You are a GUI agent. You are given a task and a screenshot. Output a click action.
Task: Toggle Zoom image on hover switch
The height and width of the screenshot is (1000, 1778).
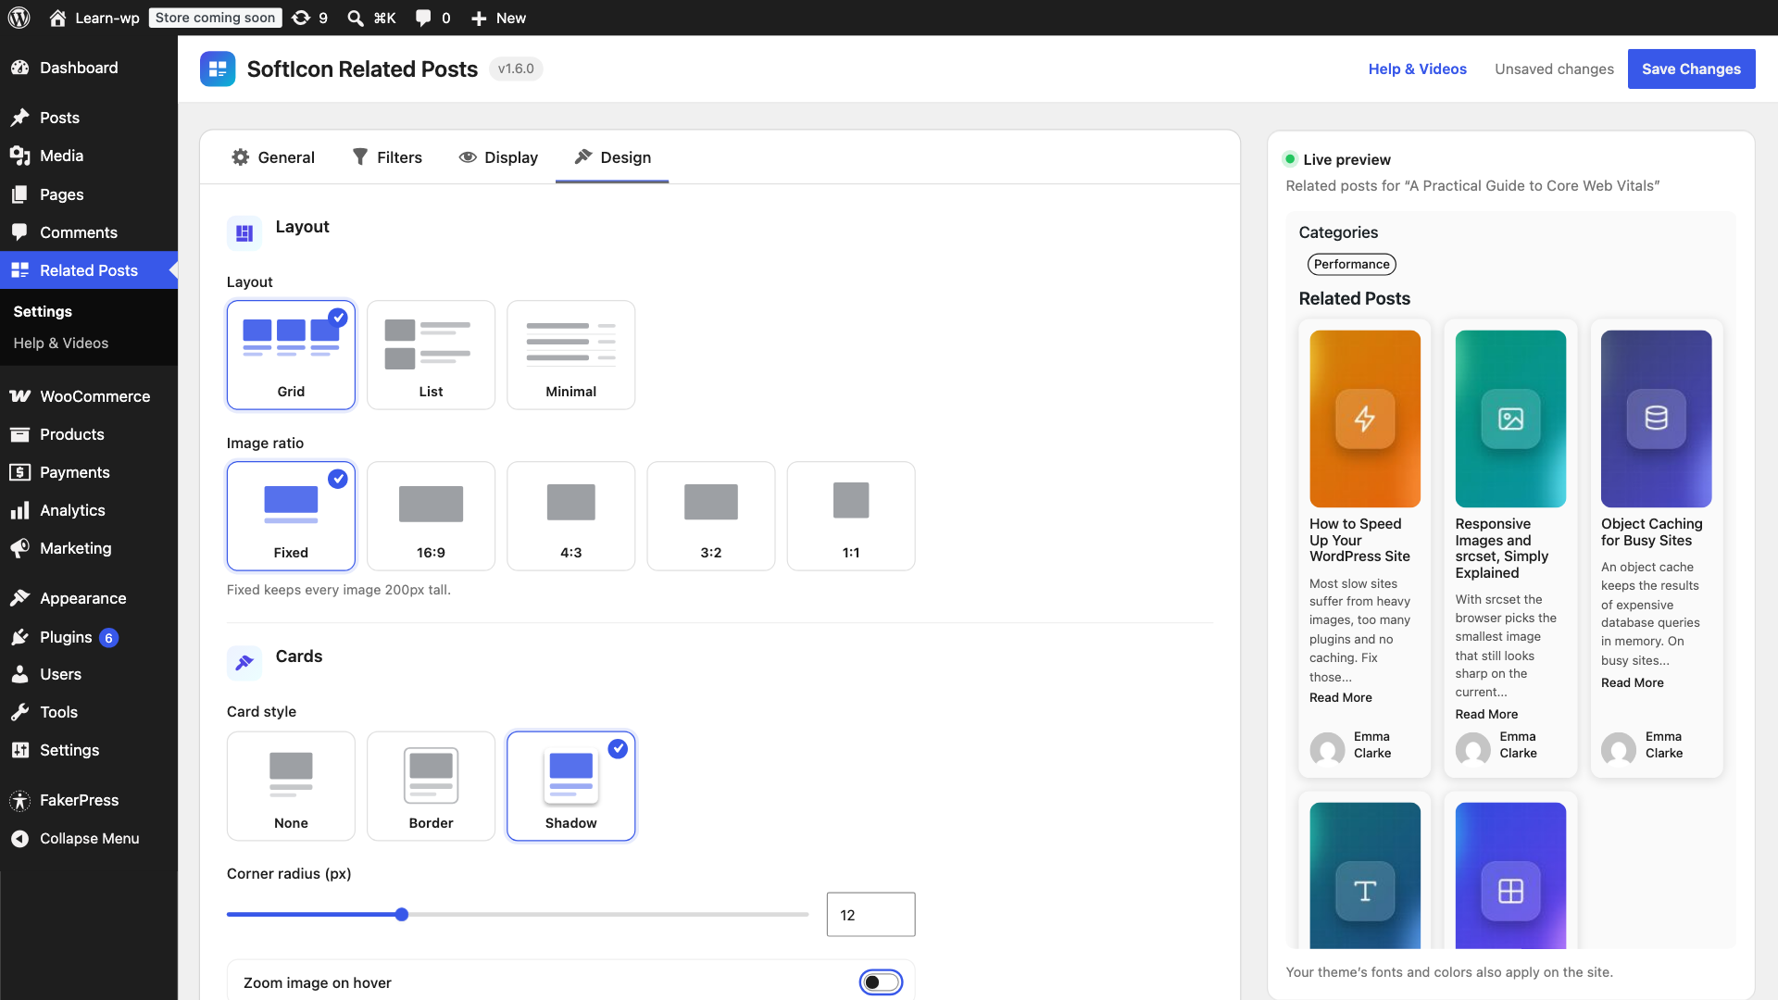[x=881, y=982]
